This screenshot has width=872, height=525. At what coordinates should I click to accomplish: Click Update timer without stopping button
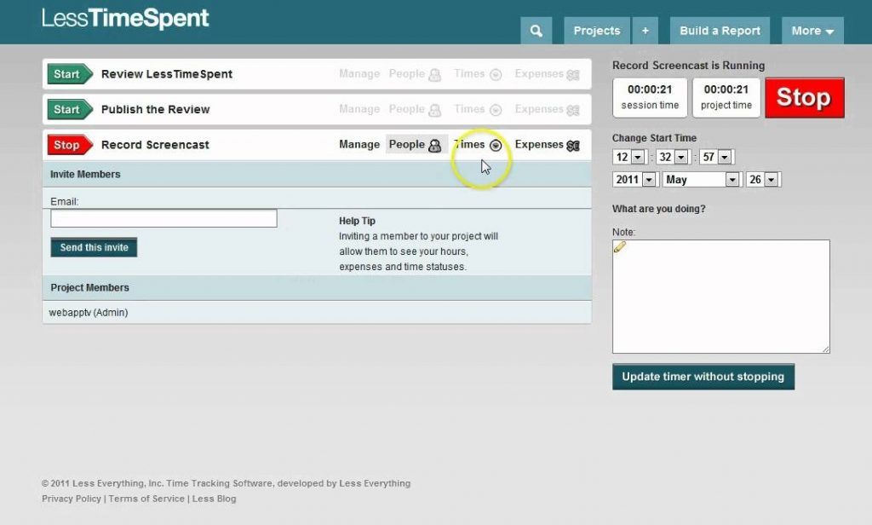(x=703, y=377)
